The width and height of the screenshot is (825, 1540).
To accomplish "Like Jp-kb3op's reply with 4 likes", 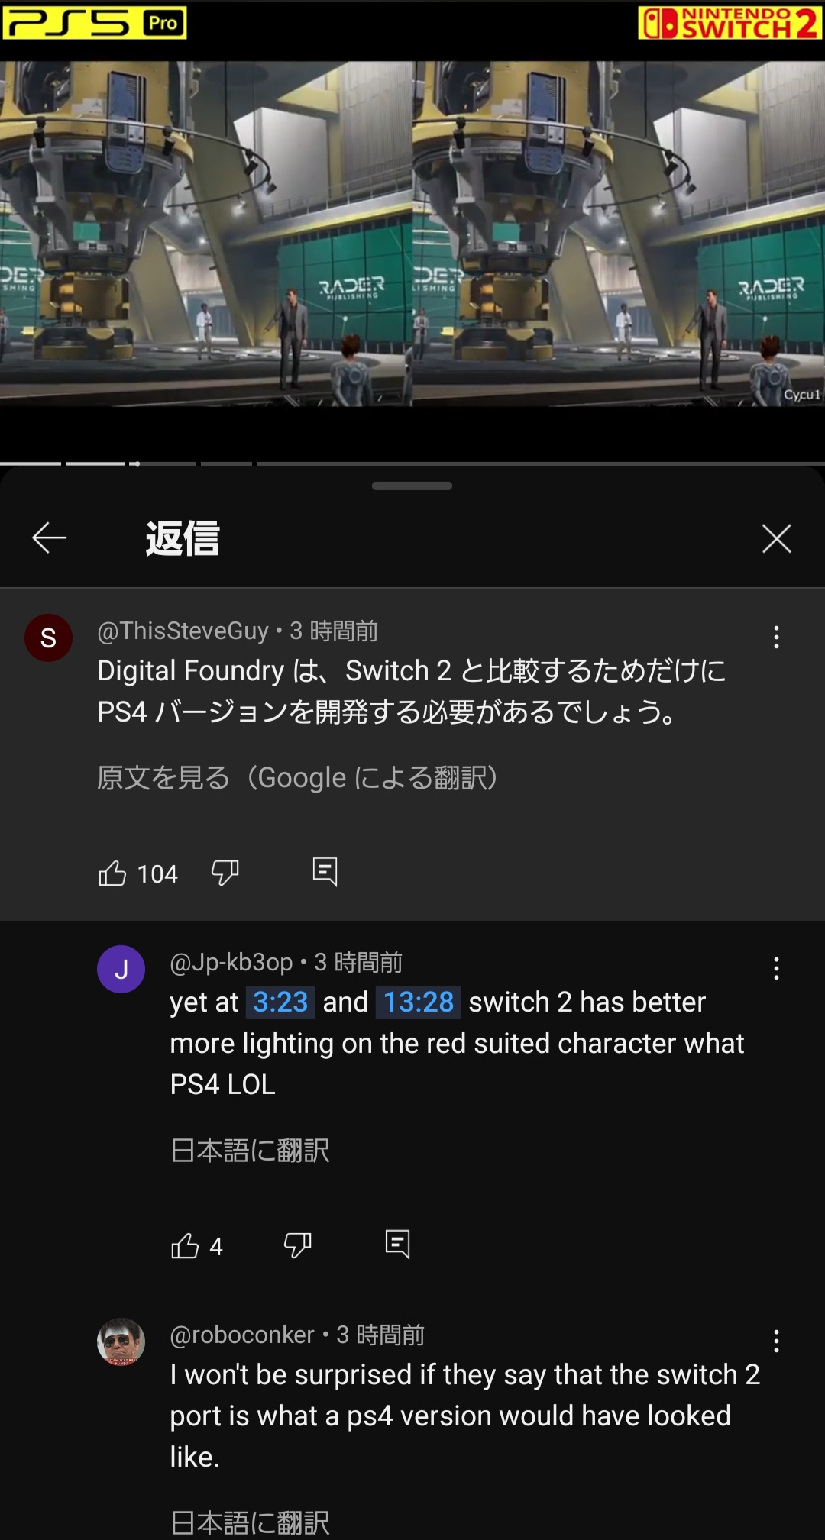I will point(185,1246).
